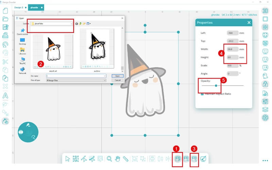Click the clipboard paste icon
The height and width of the screenshot is (170, 272).
point(5,78)
